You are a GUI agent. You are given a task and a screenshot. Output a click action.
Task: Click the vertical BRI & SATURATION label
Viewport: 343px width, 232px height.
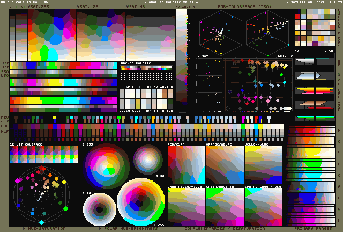point(339,85)
